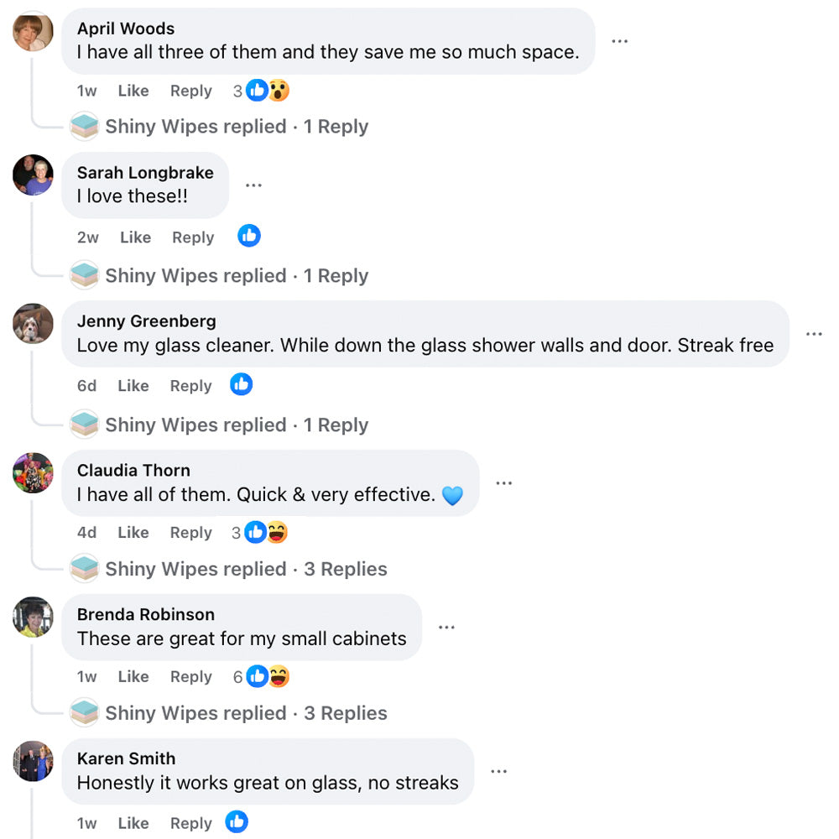
Task: Open the ellipsis menu on Jenny Greenberg's comment
Action: 814,334
